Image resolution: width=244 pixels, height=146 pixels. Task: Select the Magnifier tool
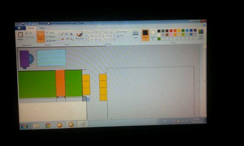click(x=72, y=39)
